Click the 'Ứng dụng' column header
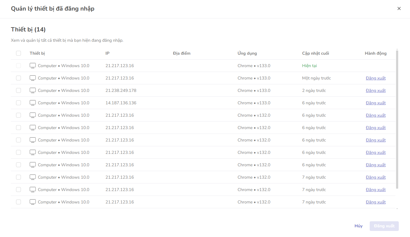410x237 pixels. 247,53
